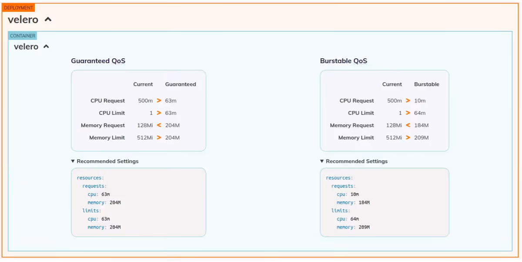Click the Burstable CPU Request comparison arrow
Screen dimensions: 522x262
(x=408, y=101)
